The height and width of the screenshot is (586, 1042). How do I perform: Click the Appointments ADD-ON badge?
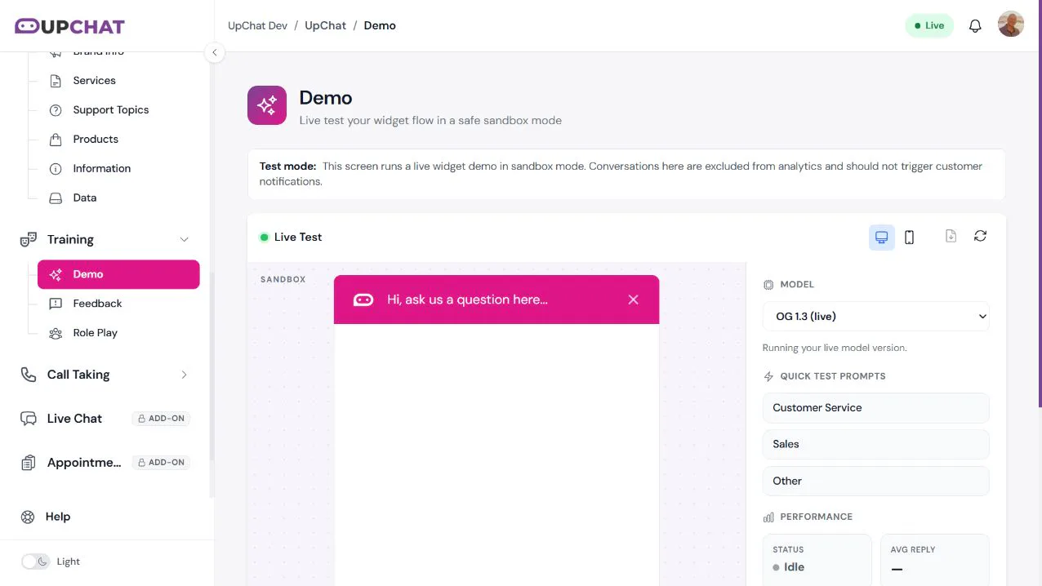pyautogui.click(x=161, y=463)
